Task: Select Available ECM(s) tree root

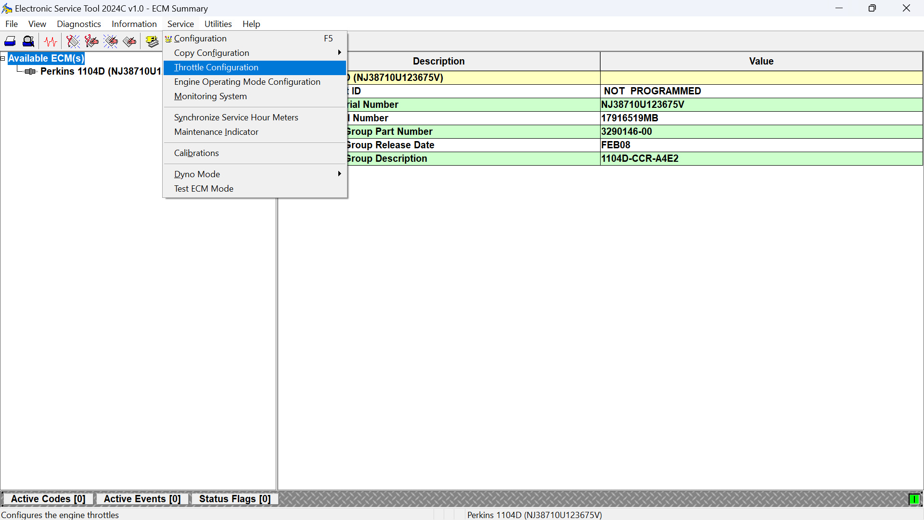Action: coord(46,58)
